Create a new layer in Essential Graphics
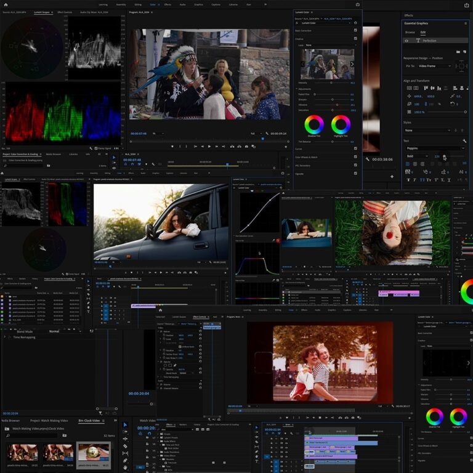 [464, 52]
